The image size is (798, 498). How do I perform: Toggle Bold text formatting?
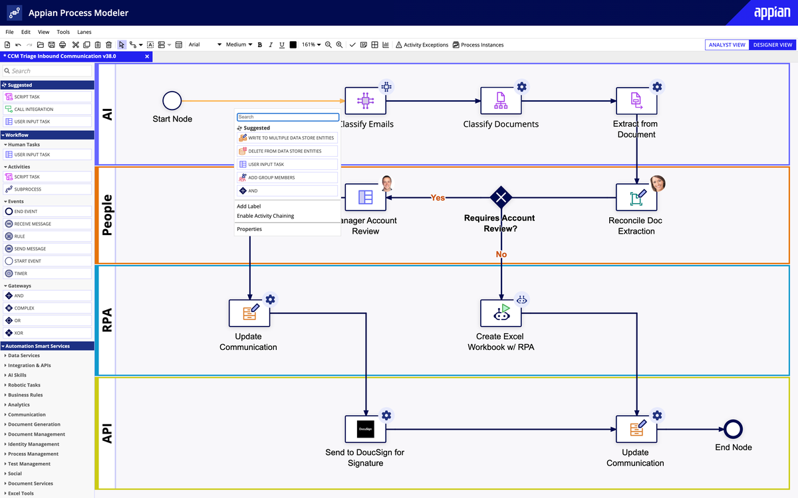tap(260, 44)
